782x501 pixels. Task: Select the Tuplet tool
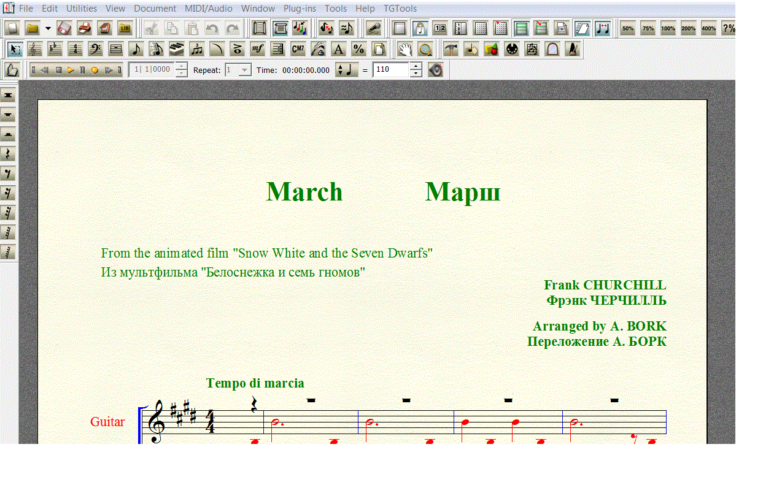click(x=196, y=49)
